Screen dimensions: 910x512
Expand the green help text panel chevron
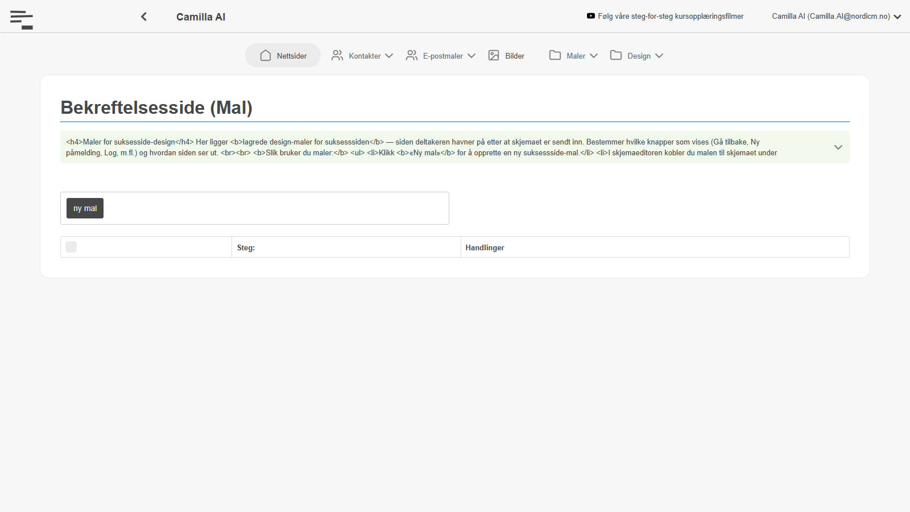[838, 147]
